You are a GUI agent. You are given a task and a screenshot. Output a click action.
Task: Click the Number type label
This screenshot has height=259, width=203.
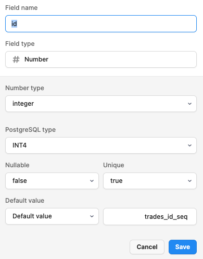click(24, 88)
